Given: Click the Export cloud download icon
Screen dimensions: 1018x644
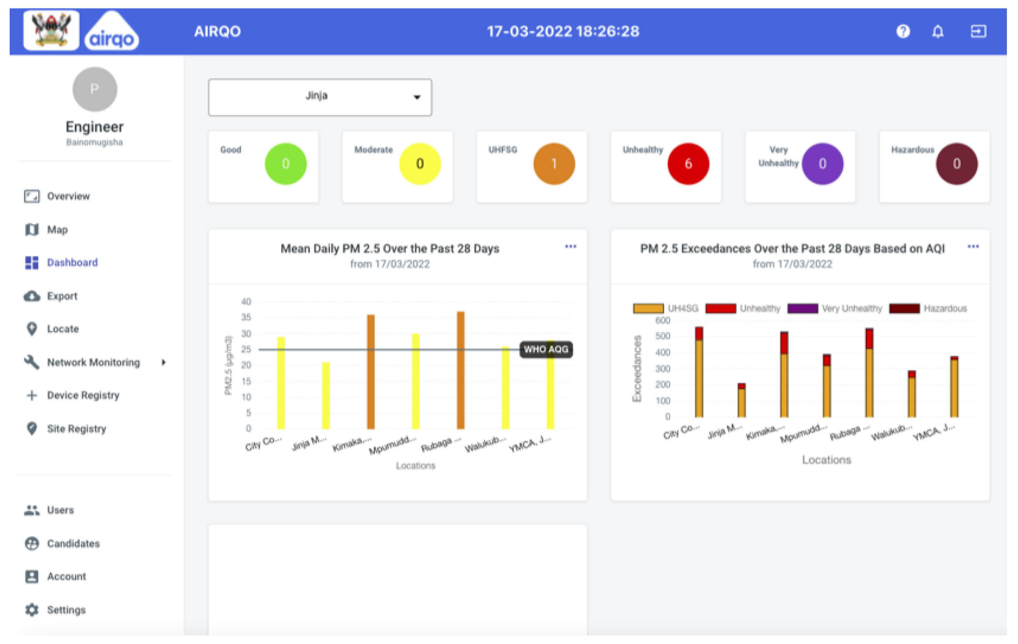Looking at the screenshot, I should [x=32, y=296].
